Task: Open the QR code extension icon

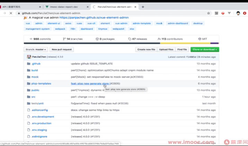Action: pyautogui.click(x=216, y=13)
